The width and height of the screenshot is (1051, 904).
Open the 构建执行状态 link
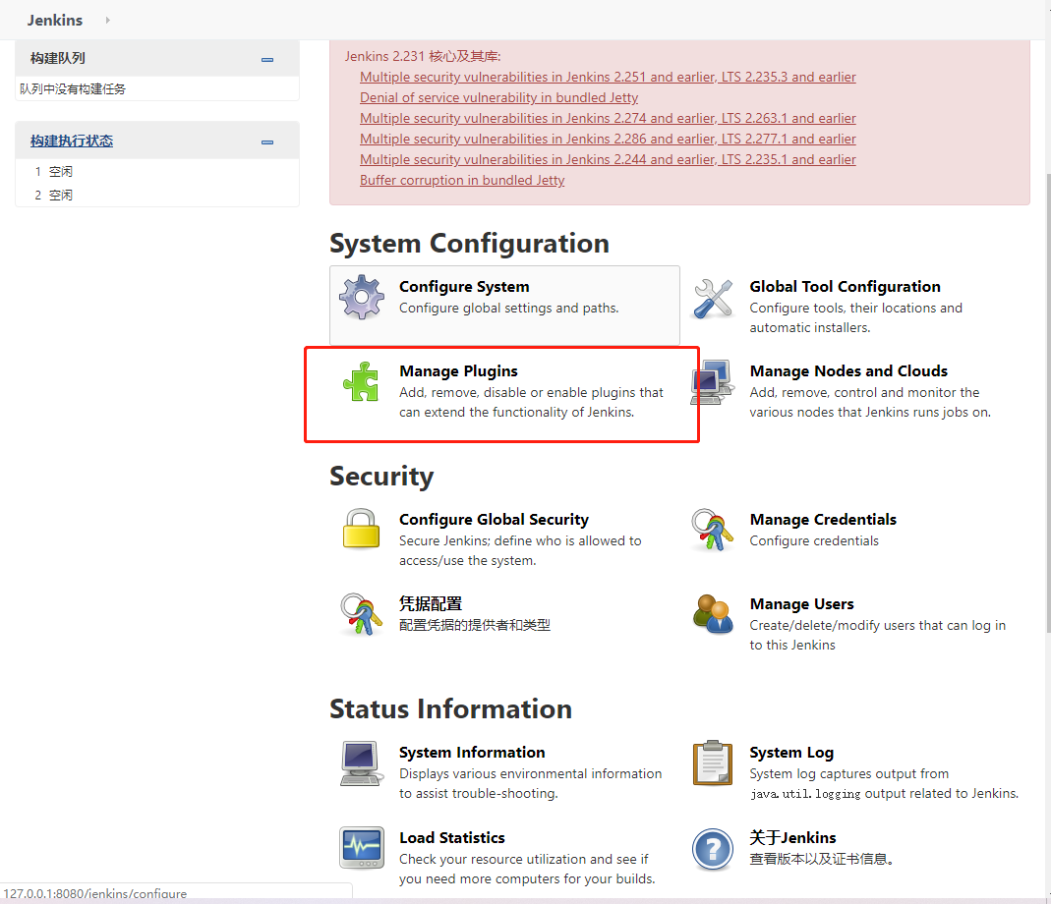[72, 141]
